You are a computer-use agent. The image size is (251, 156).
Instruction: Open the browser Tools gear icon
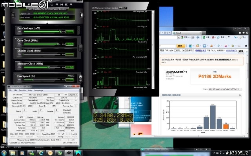[x=247, y=33]
